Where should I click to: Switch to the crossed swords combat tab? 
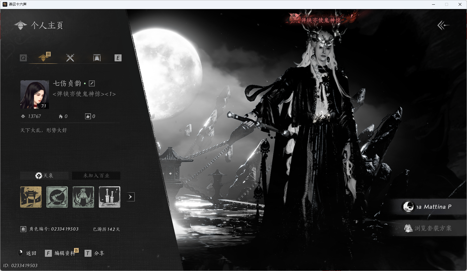pyautogui.click(x=70, y=58)
